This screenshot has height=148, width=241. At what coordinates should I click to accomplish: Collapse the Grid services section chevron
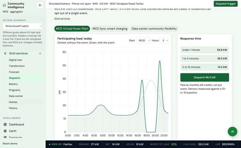coord(40,53)
